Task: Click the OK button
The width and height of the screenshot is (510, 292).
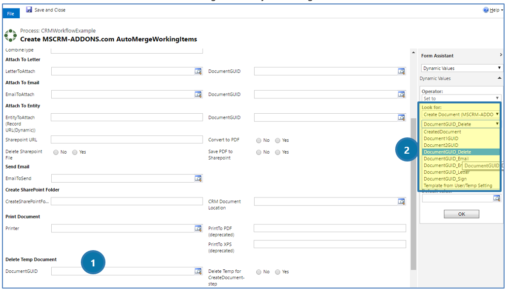Action: [x=461, y=214]
